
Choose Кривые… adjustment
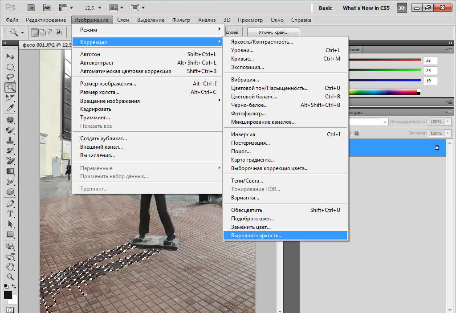pos(285,59)
